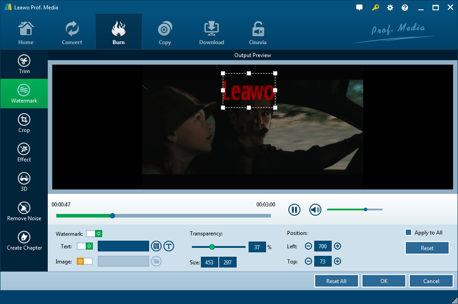Check the Apply to All box

[408, 232]
